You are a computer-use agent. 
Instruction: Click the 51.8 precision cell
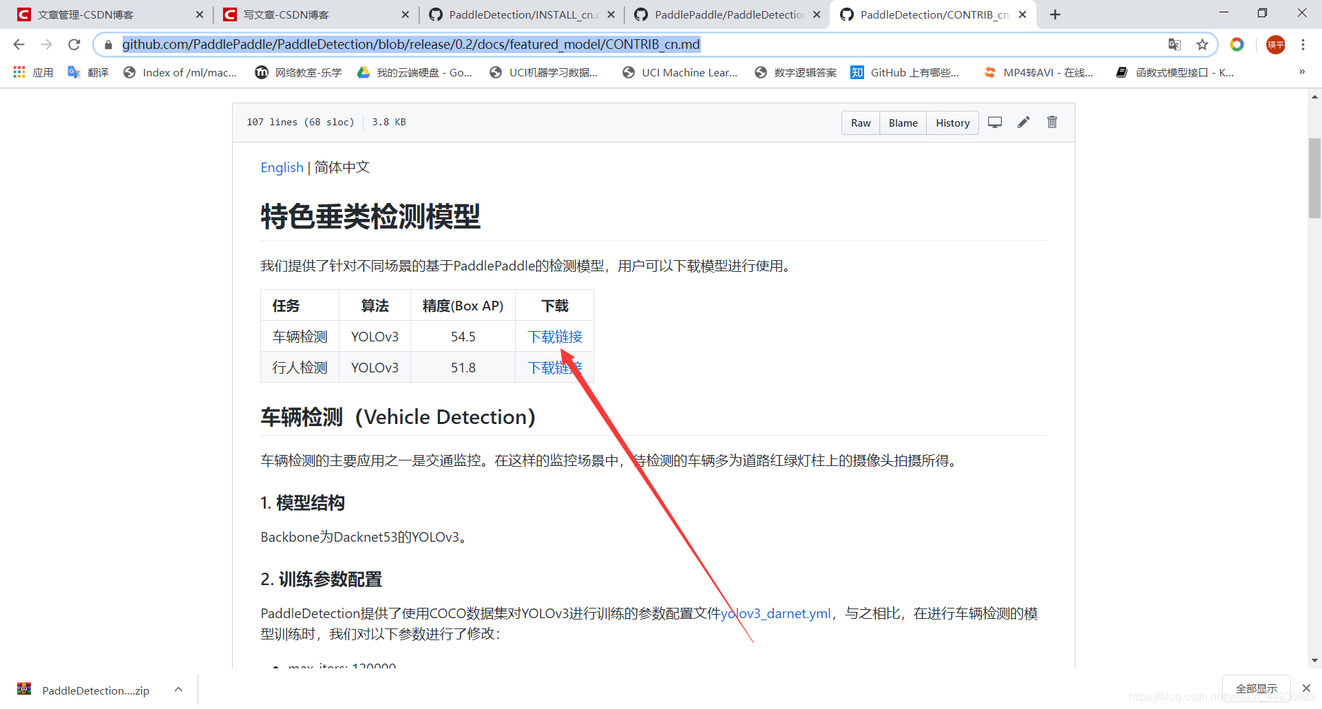tap(463, 368)
